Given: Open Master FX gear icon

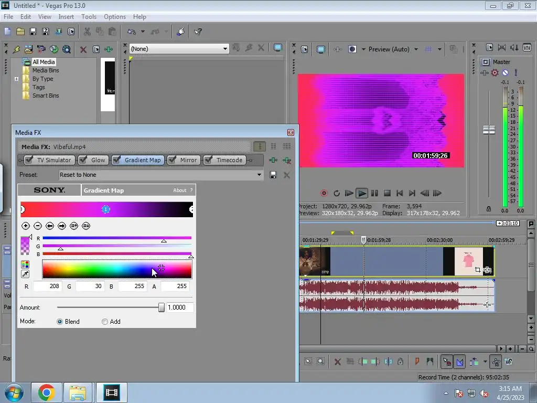Looking at the screenshot, I should [x=495, y=72].
